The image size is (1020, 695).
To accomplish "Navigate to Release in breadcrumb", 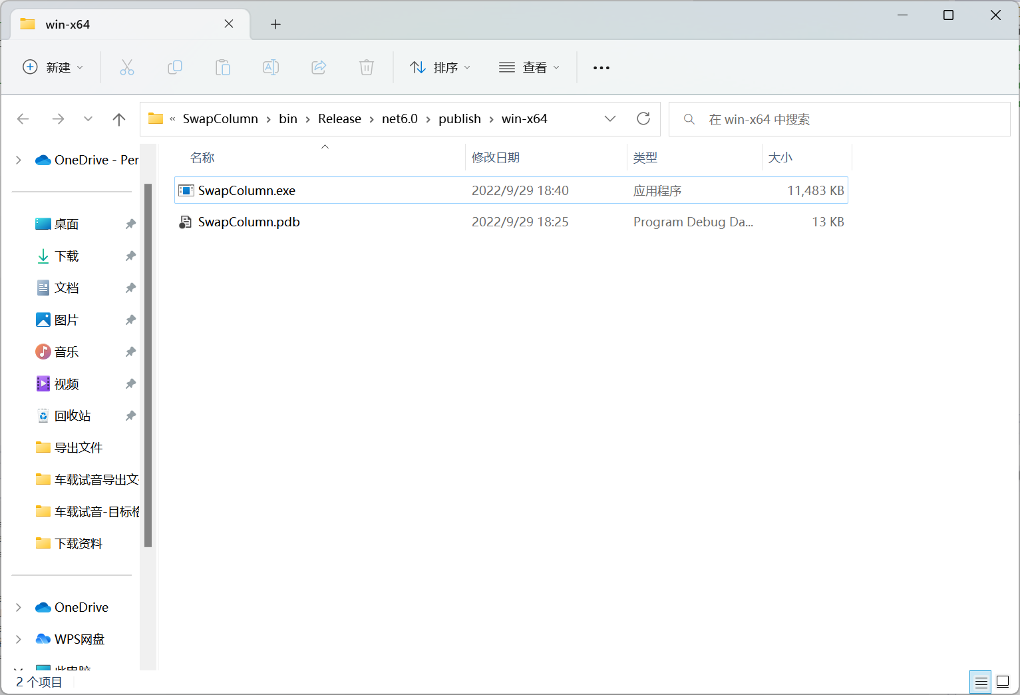I will [x=339, y=118].
